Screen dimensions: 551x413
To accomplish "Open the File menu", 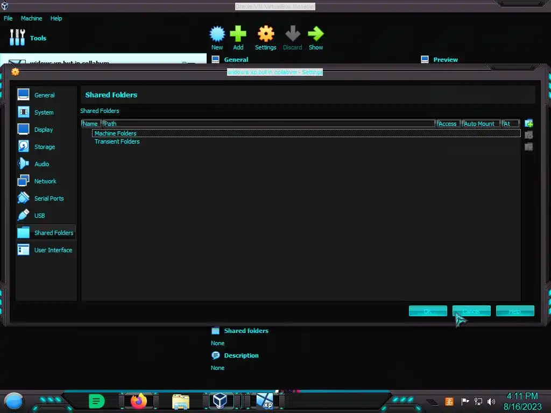I will [x=8, y=18].
